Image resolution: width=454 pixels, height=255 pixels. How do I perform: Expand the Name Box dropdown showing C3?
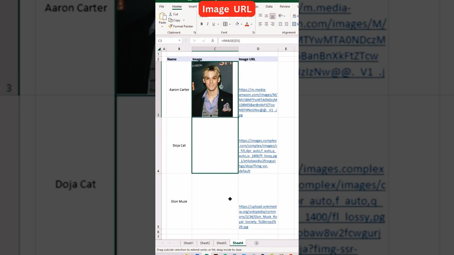[179, 41]
